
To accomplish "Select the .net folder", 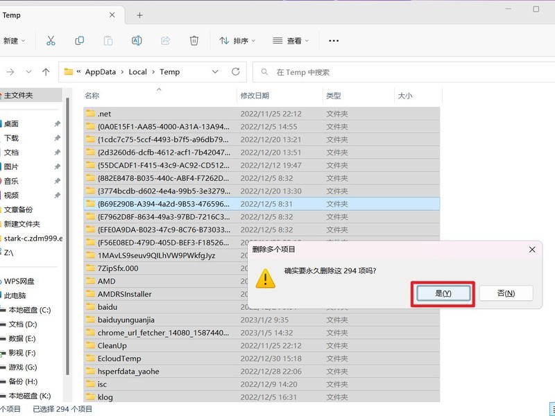I will pos(262,114).
